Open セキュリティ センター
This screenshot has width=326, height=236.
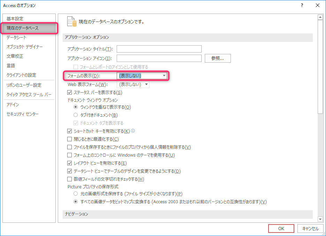pyautogui.click(x=29, y=114)
